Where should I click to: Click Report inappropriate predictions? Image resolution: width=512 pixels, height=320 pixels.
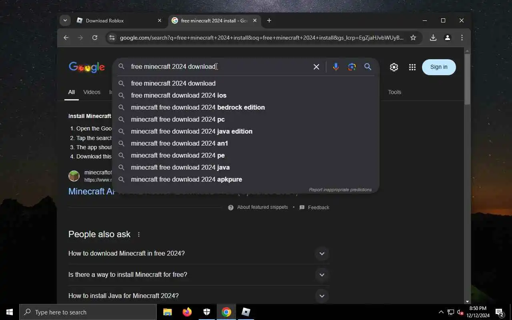(x=340, y=190)
